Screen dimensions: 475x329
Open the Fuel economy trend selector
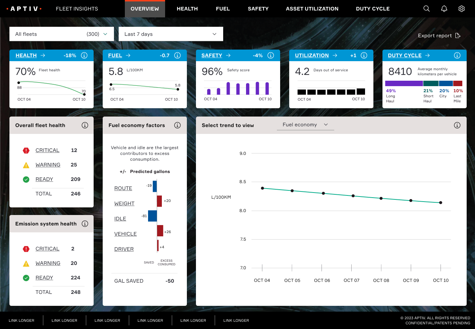point(305,125)
